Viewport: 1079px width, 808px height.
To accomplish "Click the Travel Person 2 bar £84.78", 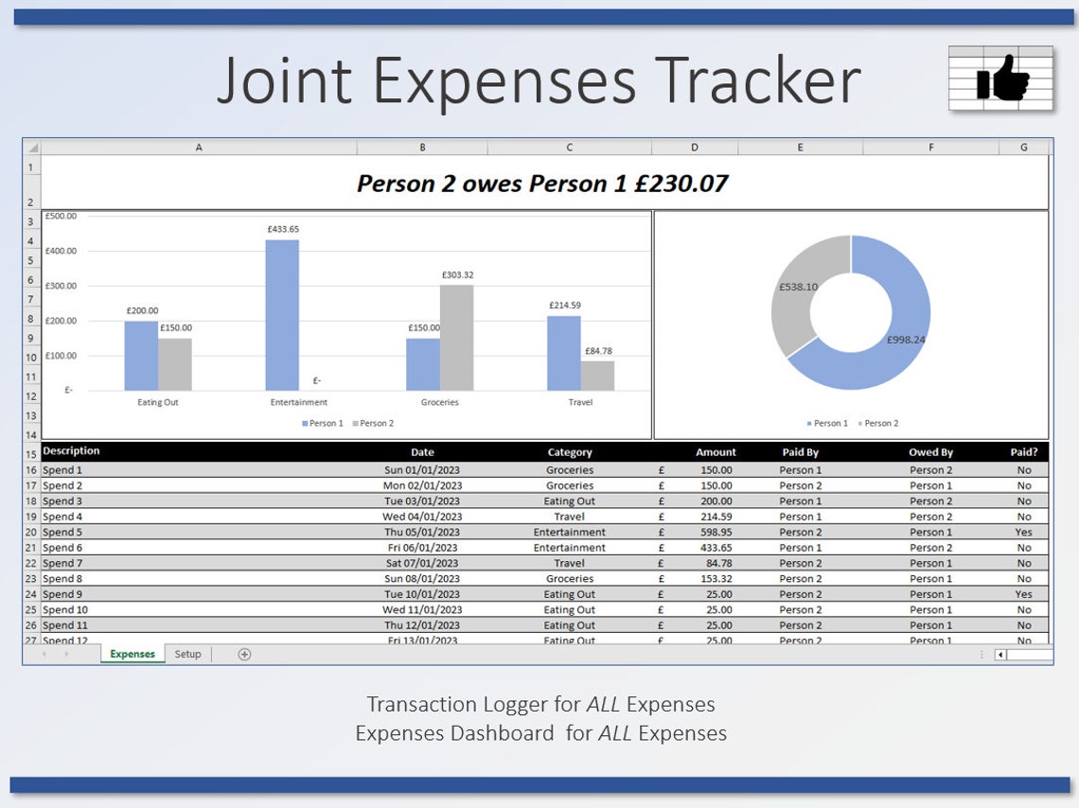I will [x=597, y=376].
